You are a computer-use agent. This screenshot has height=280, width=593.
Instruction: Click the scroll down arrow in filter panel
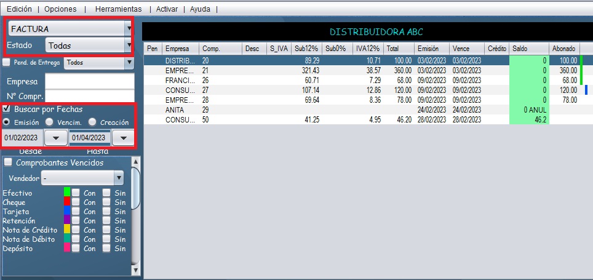tap(137, 269)
